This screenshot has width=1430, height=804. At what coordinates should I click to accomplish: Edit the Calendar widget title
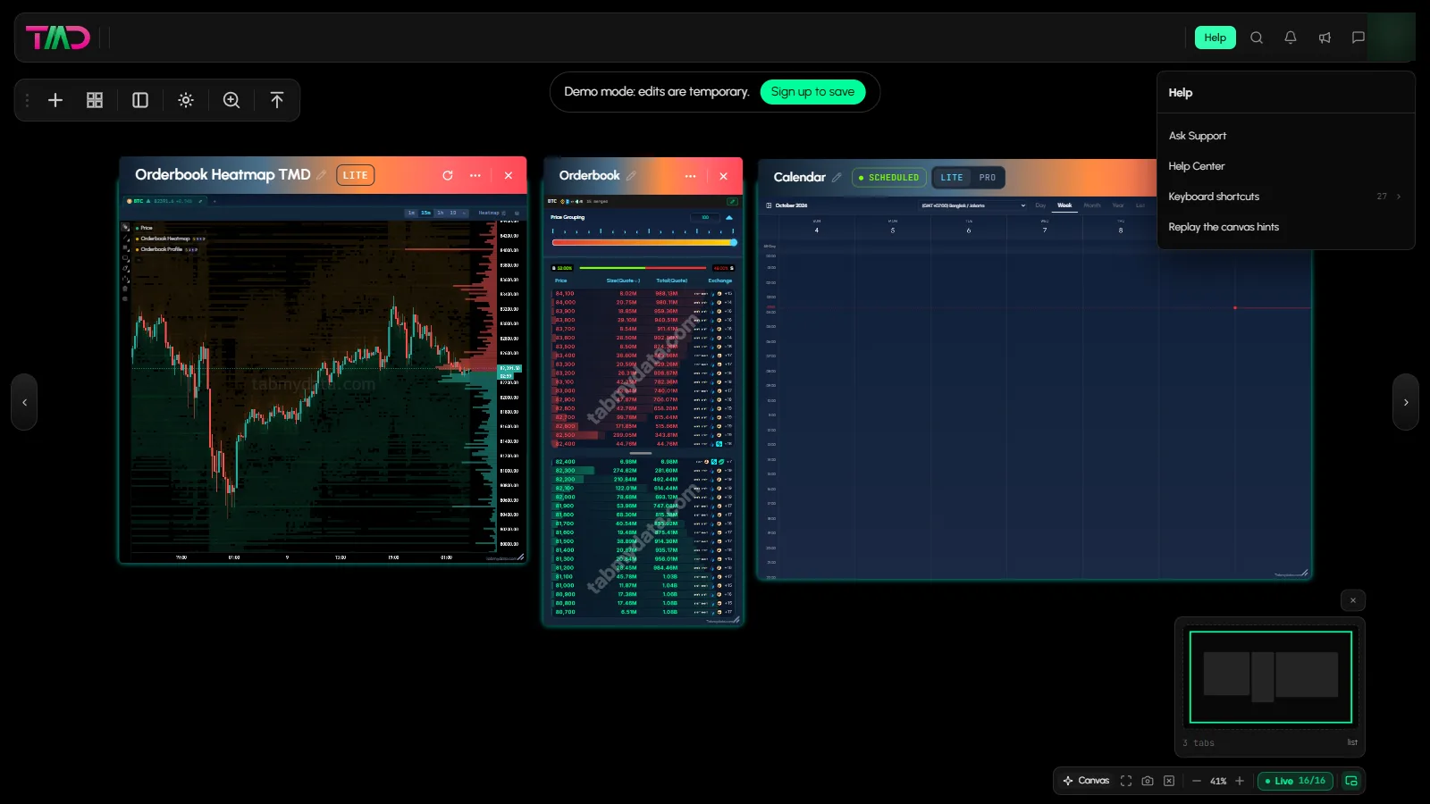click(837, 178)
